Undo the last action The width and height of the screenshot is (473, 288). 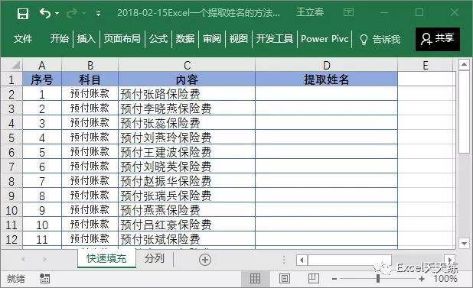tap(45, 13)
